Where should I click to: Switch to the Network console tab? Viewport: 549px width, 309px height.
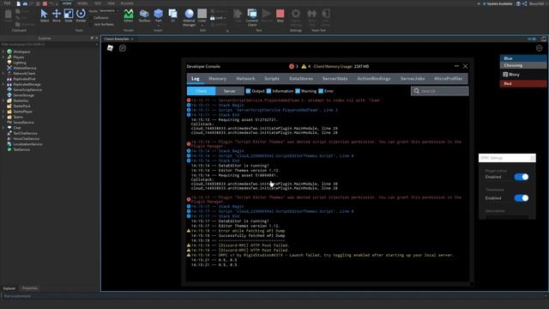coord(245,79)
